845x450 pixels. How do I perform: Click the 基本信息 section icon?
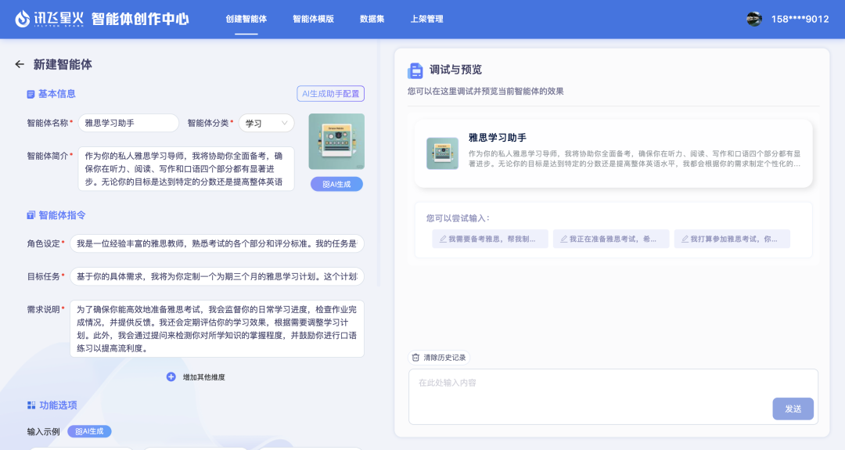tap(31, 95)
